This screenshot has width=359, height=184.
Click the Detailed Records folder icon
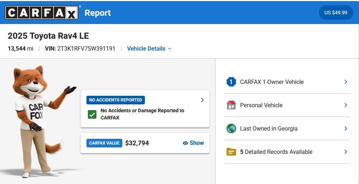[231, 152]
